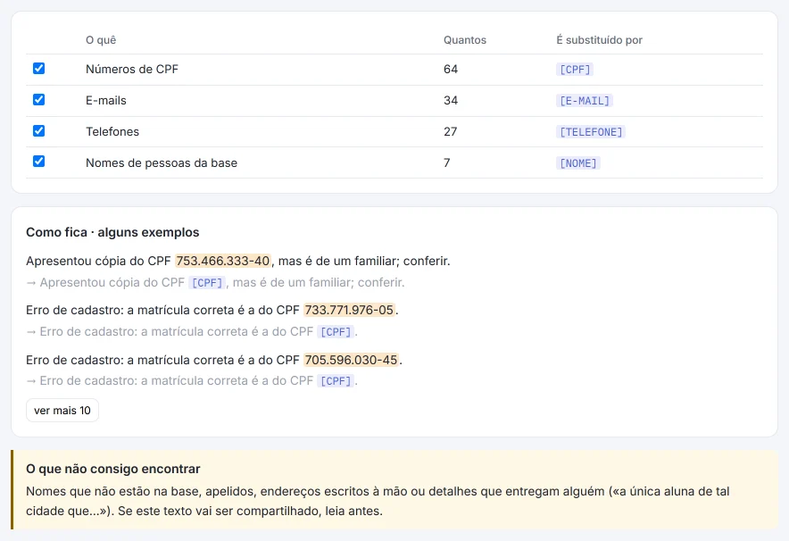Image resolution: width=789 pixels, height=541 pixels.
Task: Click the count value 64
Action: tap(451, 69)
